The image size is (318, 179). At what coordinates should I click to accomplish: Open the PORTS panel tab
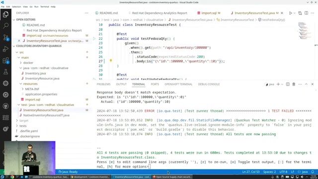[x=155, y=84]
